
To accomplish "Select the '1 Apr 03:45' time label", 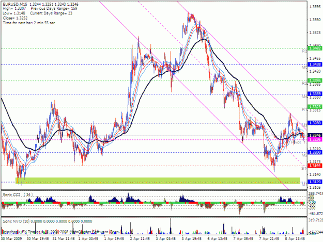I will click(88, 238).
